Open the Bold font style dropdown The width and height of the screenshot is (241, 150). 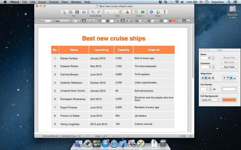(62, 21)
